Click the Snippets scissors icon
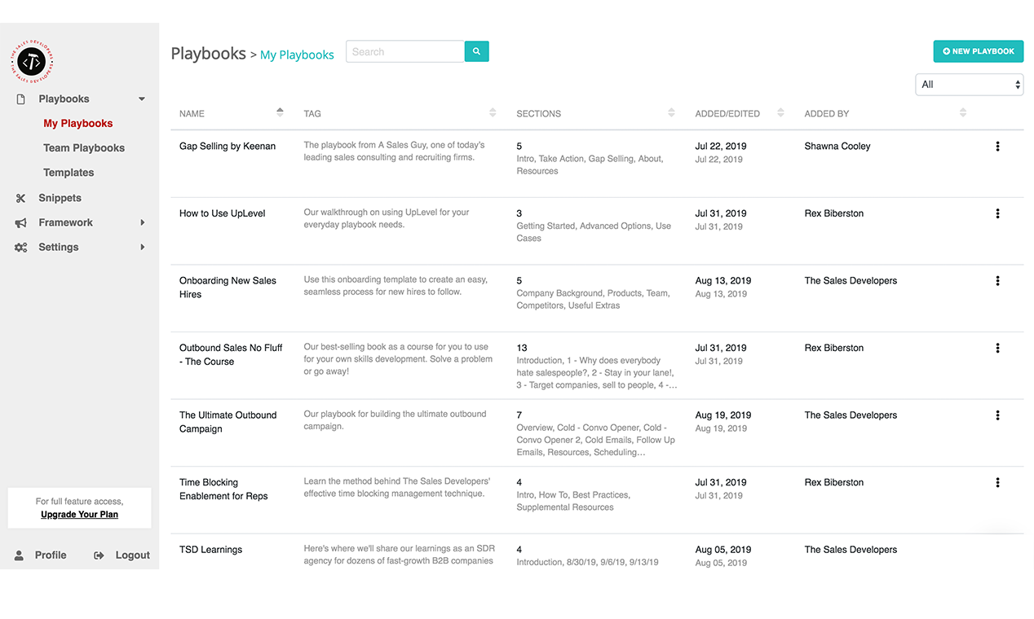Screen dimensions: 1034x619 pos(21,198)
